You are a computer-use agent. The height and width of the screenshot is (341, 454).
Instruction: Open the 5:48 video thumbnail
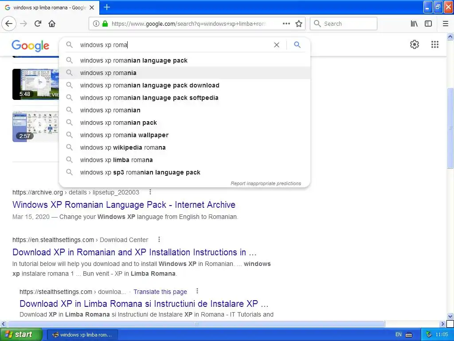[x=35, y=84]
